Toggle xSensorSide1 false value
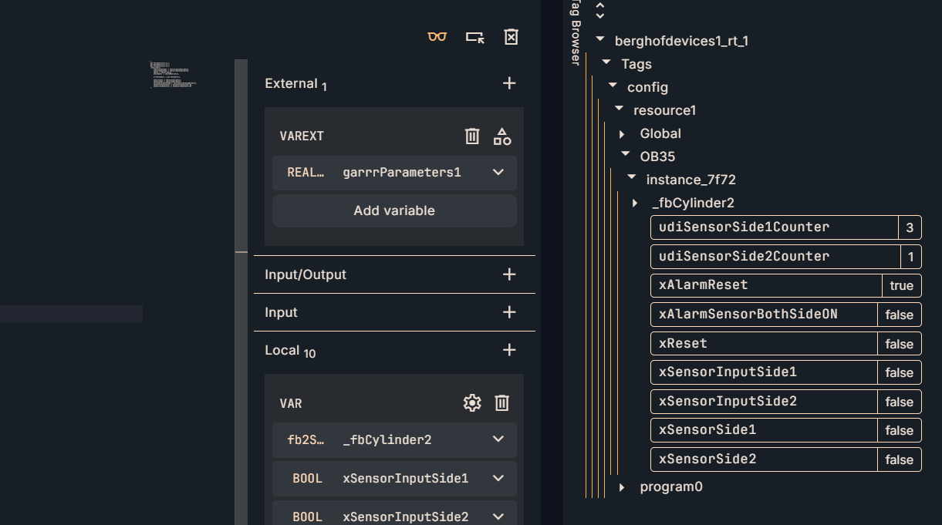Screen dimensions: 942x525 899,431
